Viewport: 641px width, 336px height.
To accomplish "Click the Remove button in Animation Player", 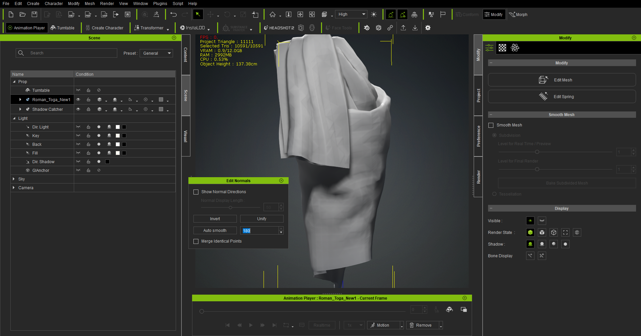I will [x=423, y=325].
